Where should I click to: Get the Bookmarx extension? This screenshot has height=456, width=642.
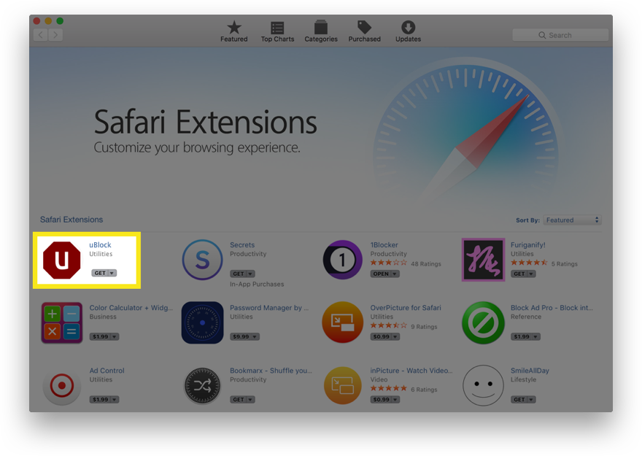click(x=239, y=400)
